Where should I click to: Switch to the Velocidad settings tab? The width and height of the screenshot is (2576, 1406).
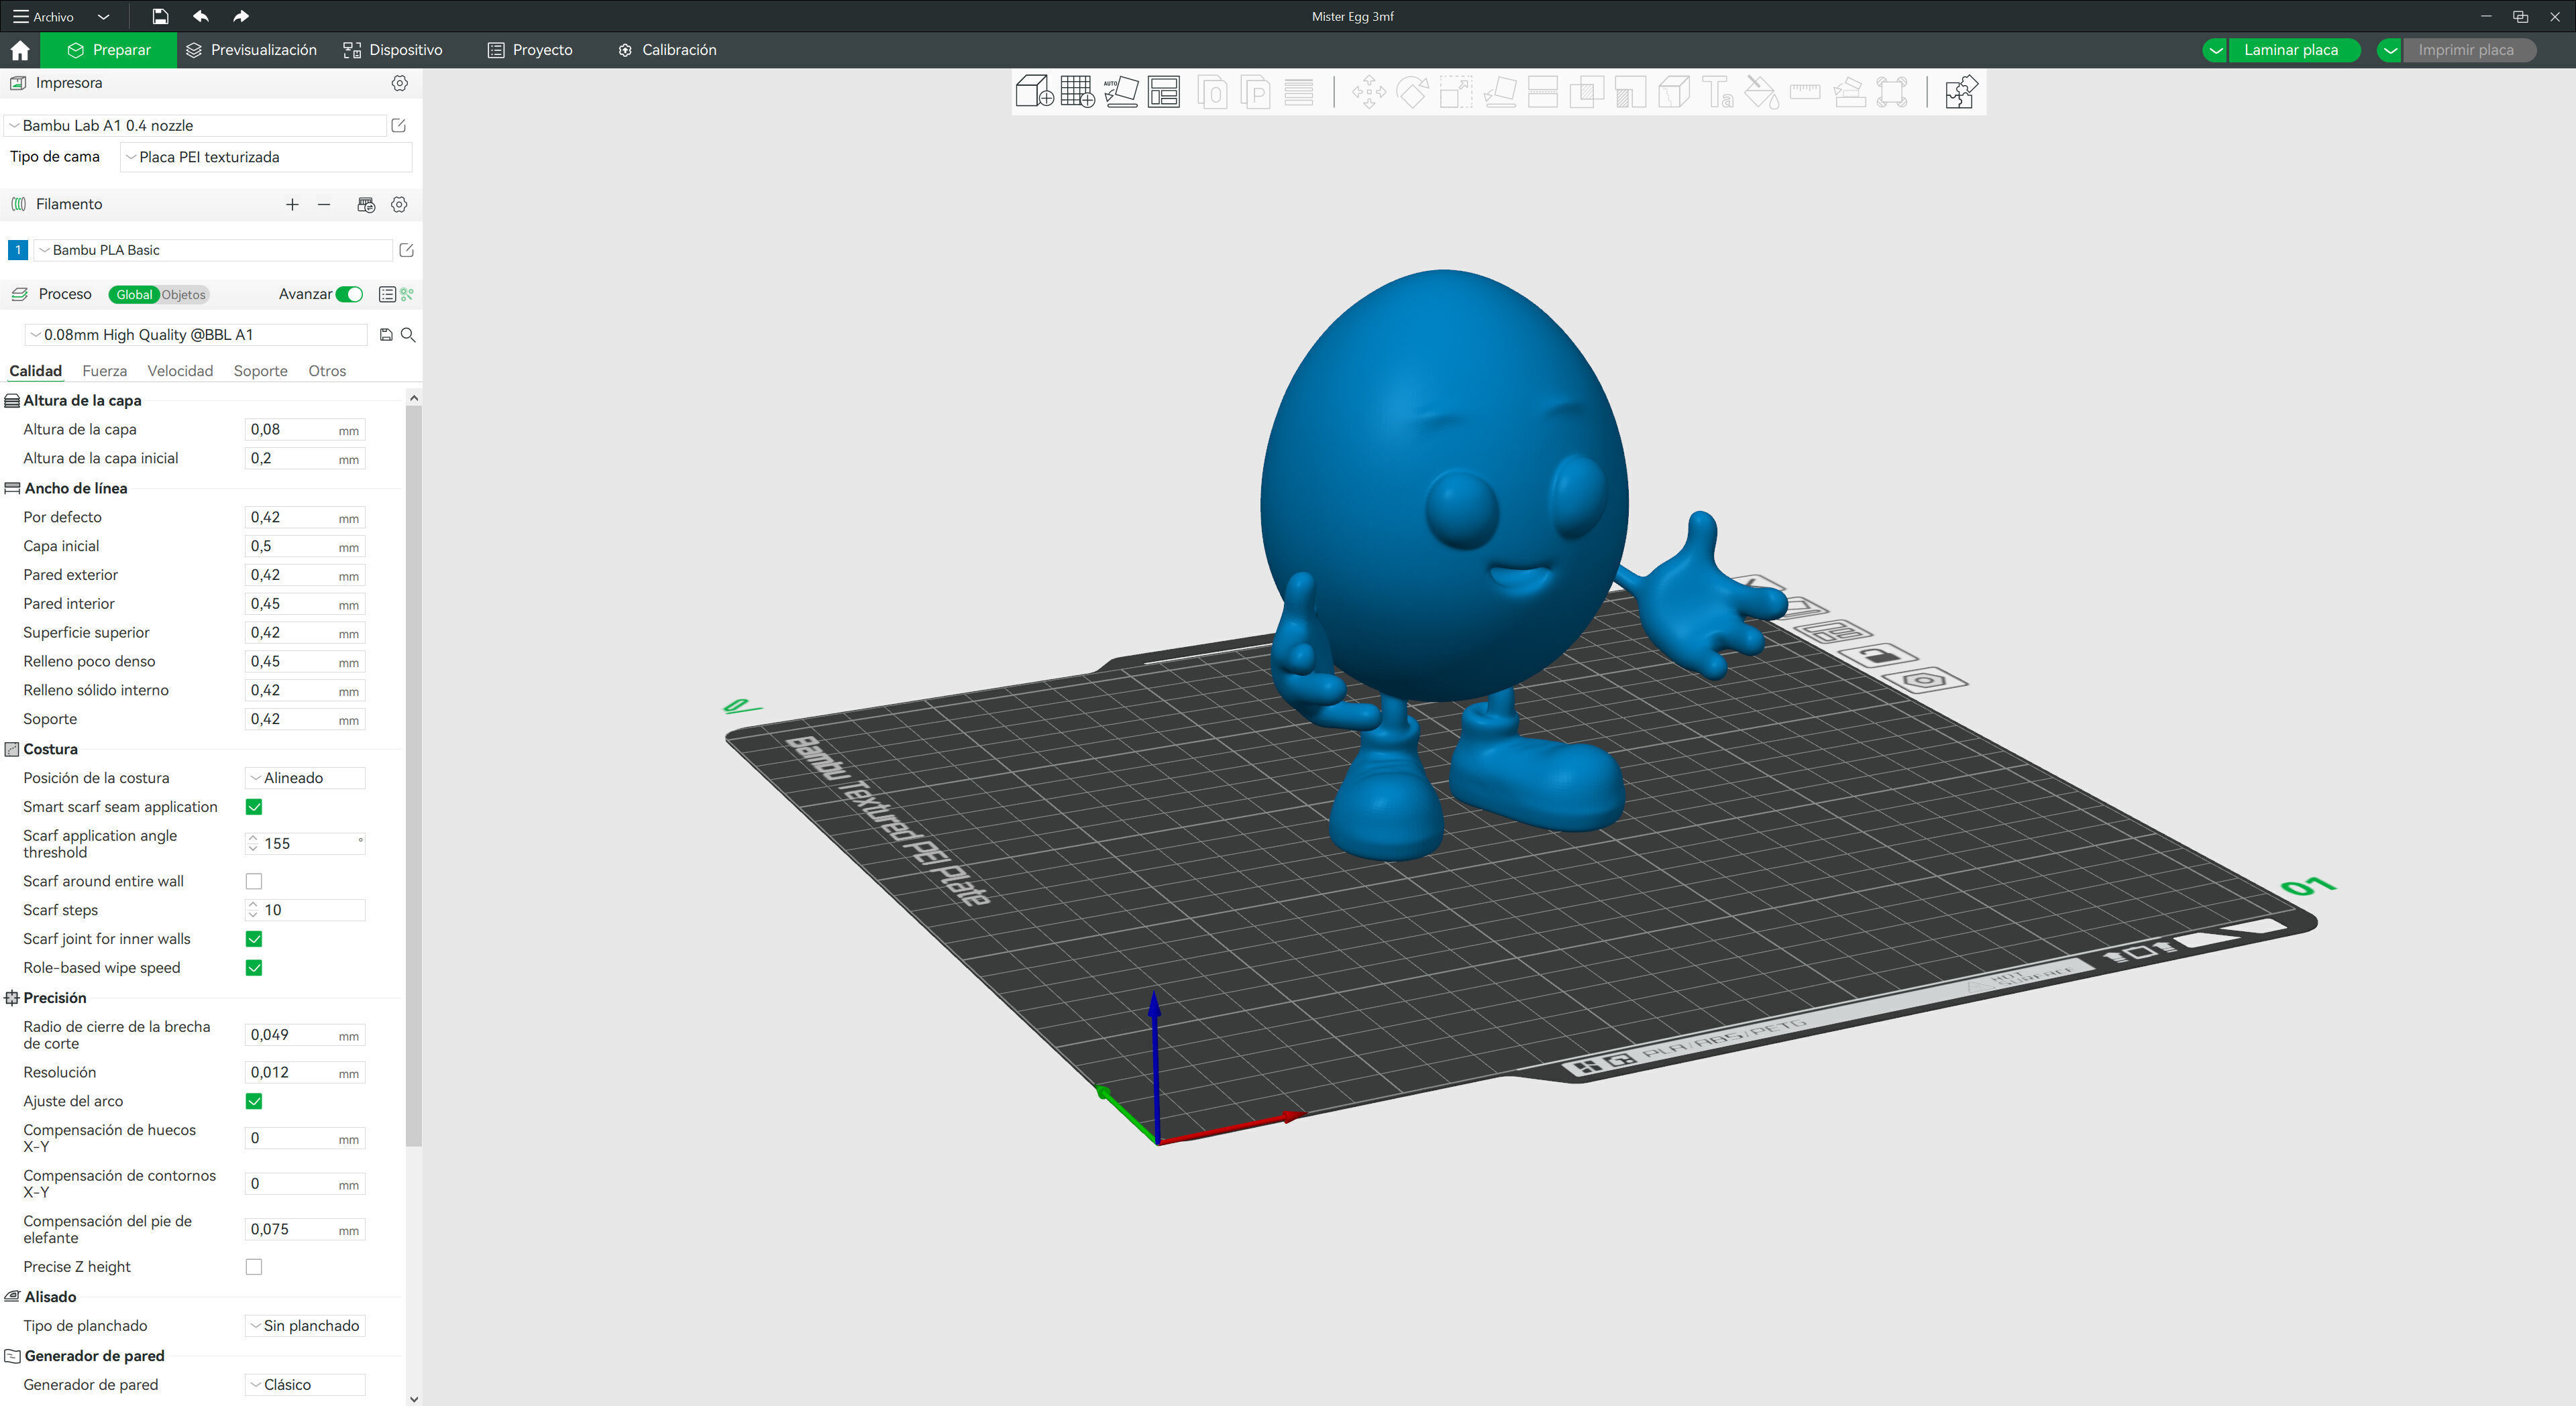(180, 371)
